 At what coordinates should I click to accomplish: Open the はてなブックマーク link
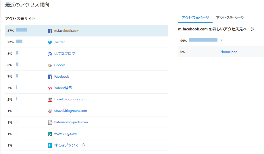click(x=70, y=145)
